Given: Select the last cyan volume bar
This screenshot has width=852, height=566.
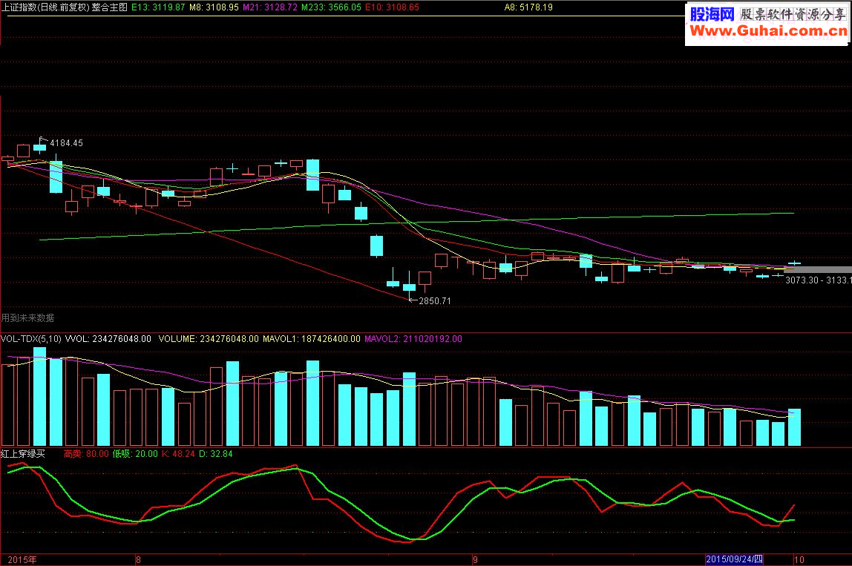Looking at the screenshot, I should (x=794, y=427).
